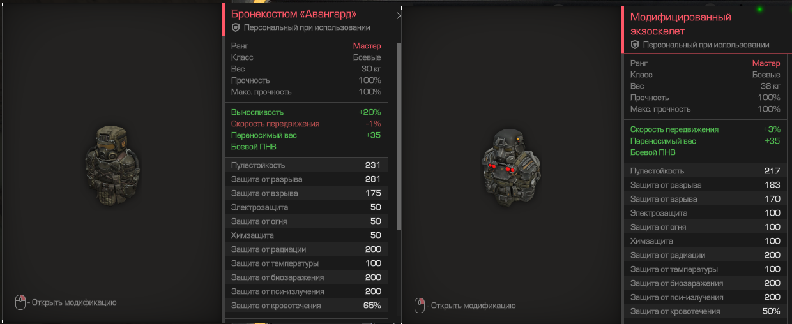Click Скорость передвижения +3% bonus line
Screen dimensions: 792x324
705,129
